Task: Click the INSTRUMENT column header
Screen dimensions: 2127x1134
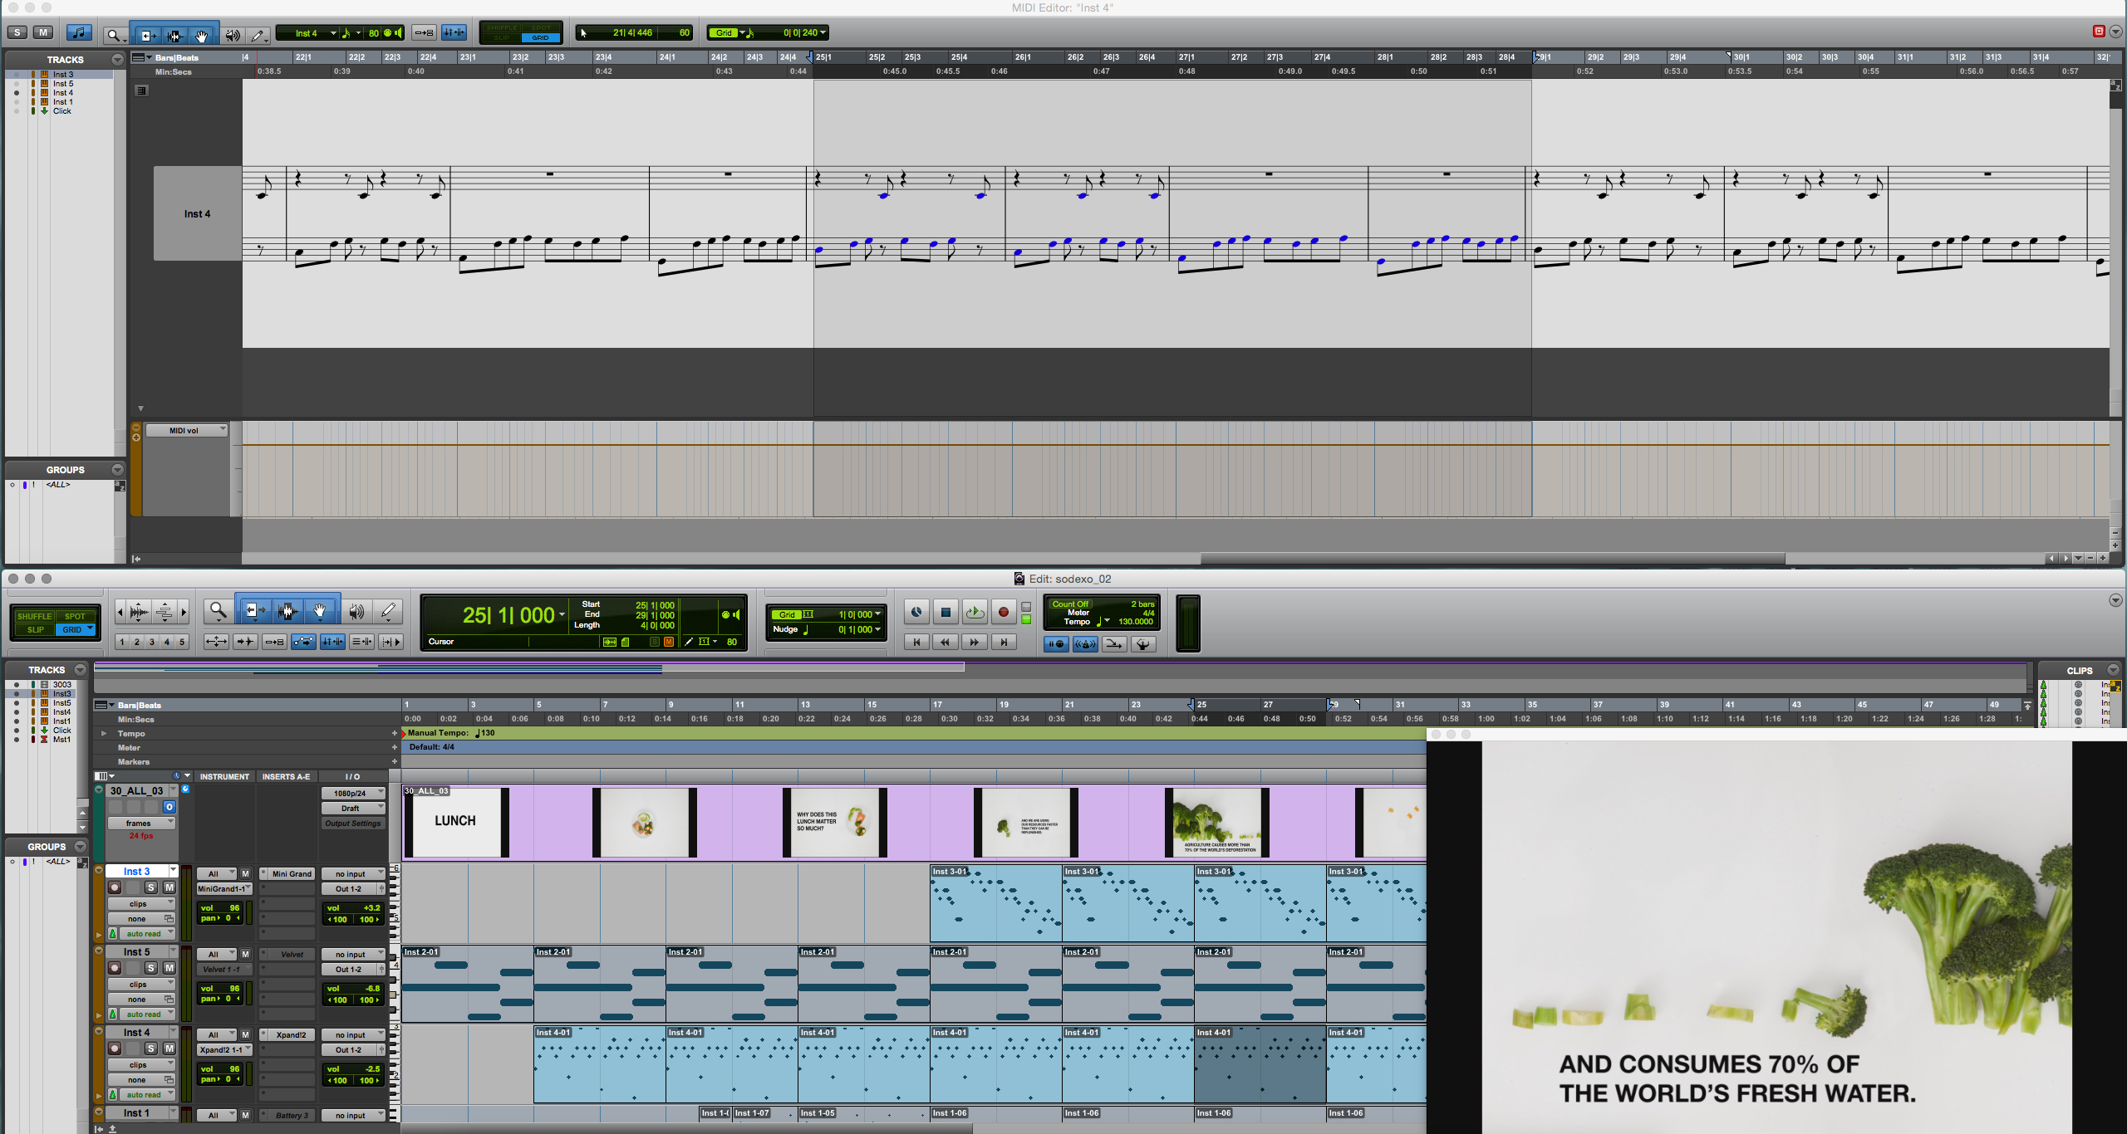Action: 224,777
